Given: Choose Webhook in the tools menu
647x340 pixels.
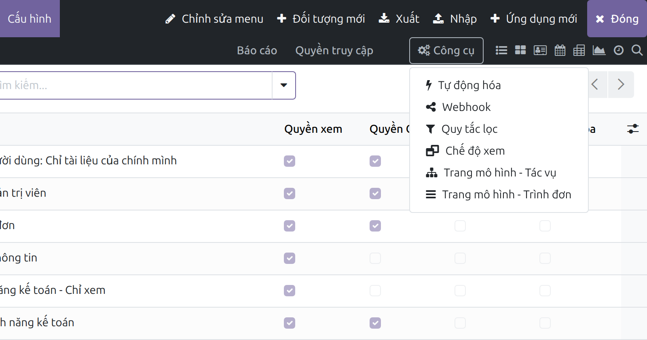Looking at the screenshot, I should [x=499, y=107].
